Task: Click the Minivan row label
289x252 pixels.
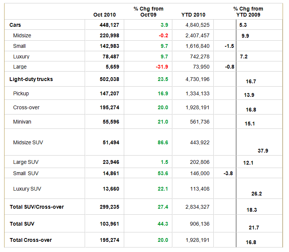Action: tap(22, 122)
